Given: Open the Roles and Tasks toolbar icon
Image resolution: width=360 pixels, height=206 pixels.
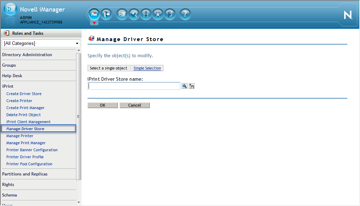Looking at the screenshot, I should coord(122,14).
